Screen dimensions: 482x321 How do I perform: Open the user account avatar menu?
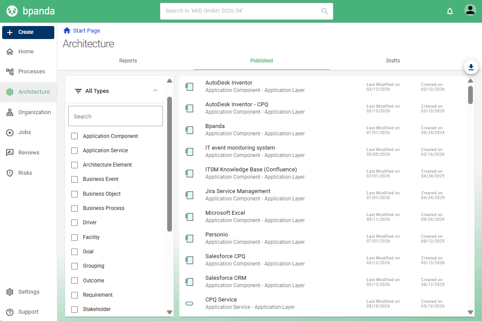pos(470,10)
